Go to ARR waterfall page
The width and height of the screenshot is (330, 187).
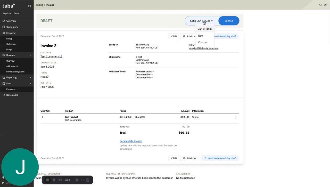pos(12,66)
